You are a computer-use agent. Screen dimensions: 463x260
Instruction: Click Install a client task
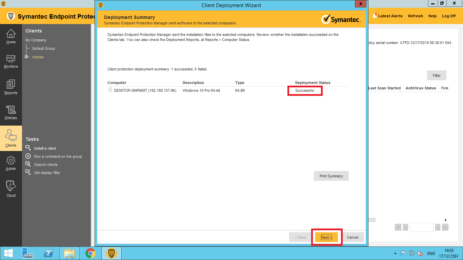tap(45, 148)
